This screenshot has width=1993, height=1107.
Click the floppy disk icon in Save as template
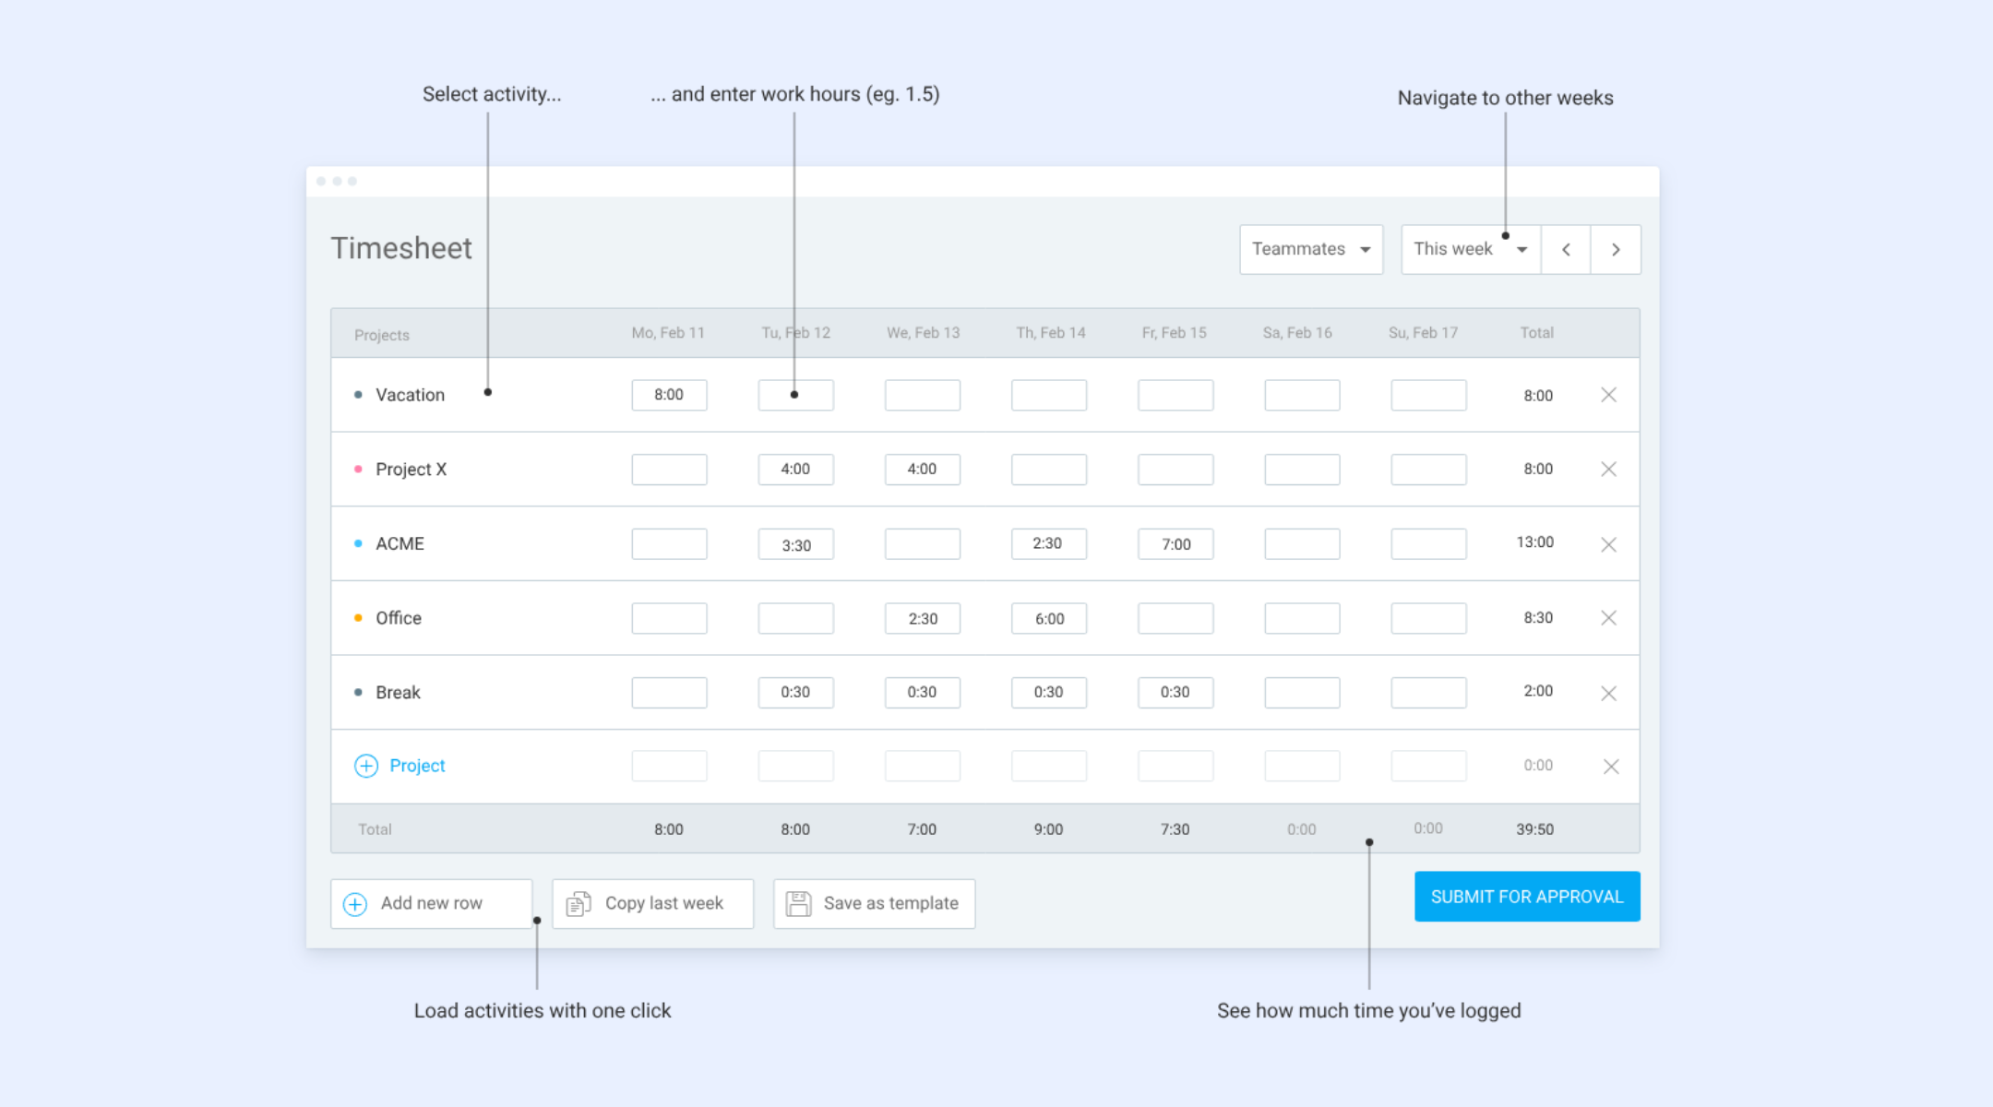pos(798,903)
